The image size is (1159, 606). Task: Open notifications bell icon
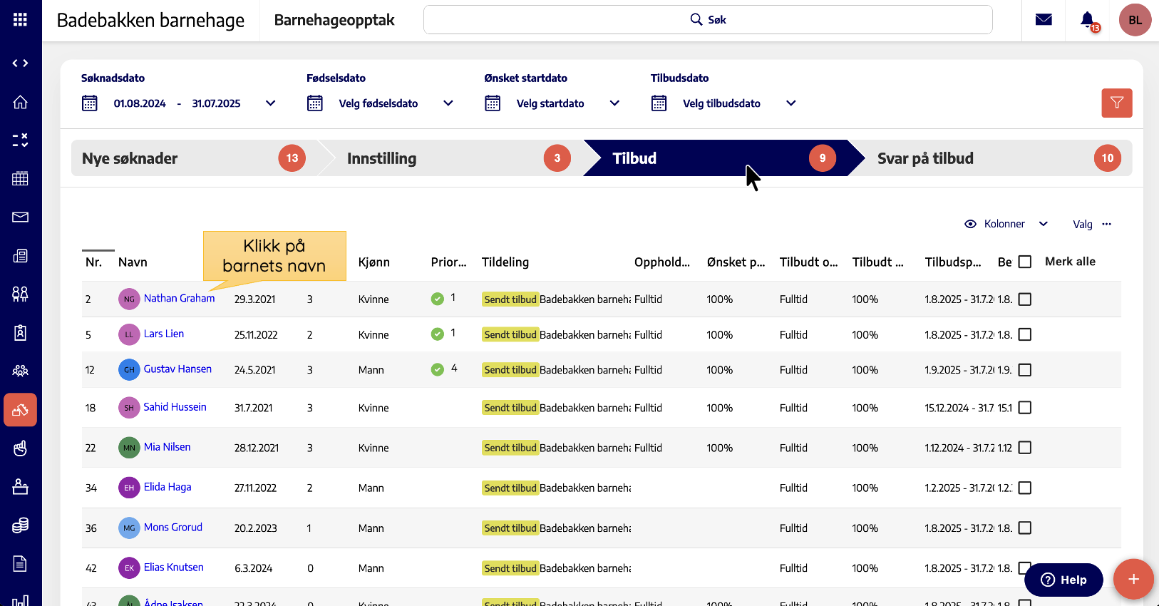pos(1087,20)
